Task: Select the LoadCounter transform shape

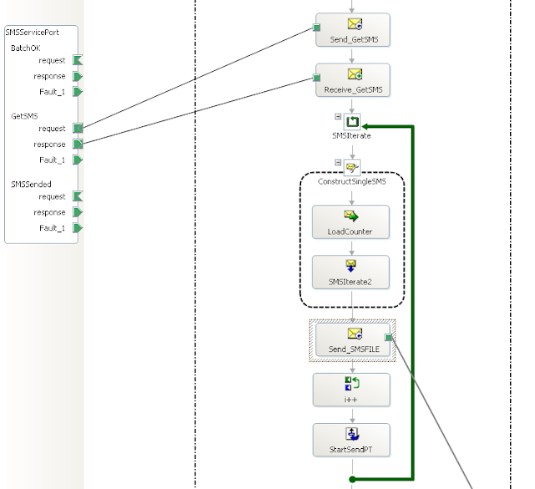Action: pyautogui.click(x=351, y=222)
